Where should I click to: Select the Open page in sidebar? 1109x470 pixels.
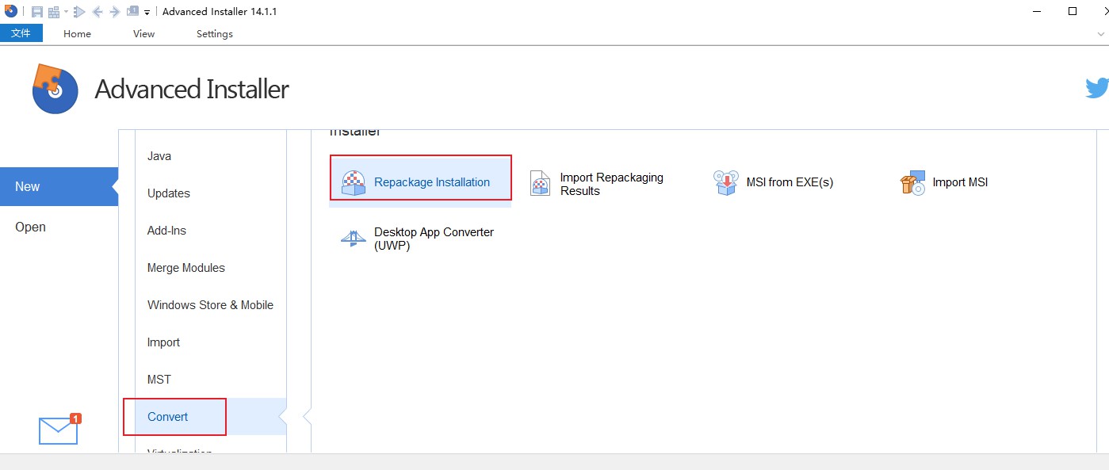(30, 227)
